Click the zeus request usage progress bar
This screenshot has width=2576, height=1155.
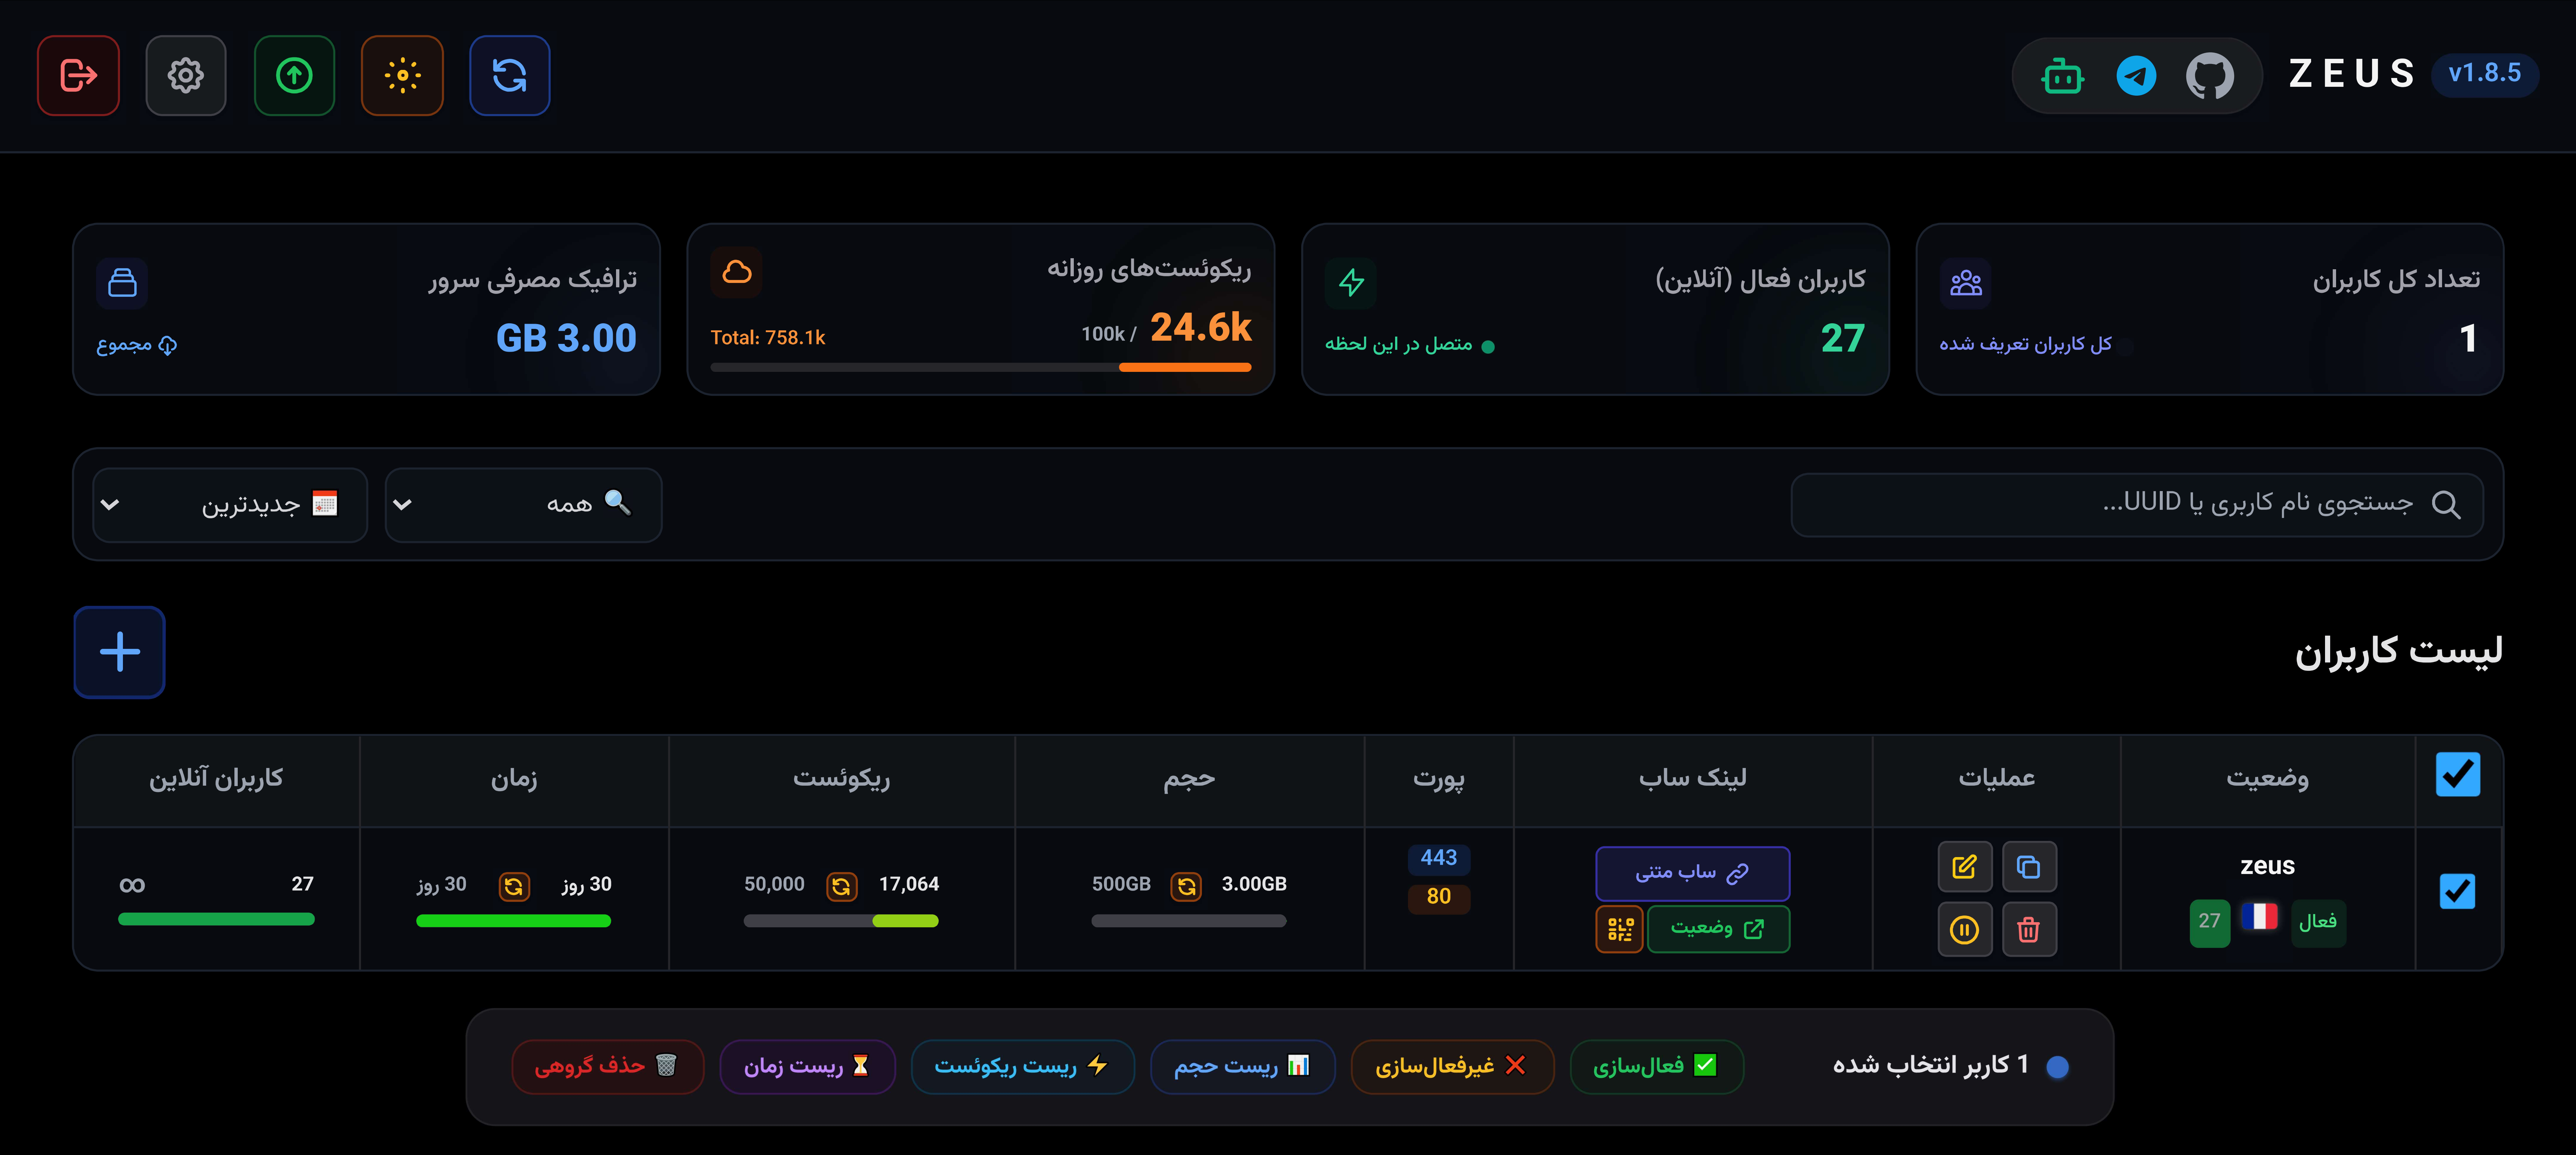tap(841, 921)
